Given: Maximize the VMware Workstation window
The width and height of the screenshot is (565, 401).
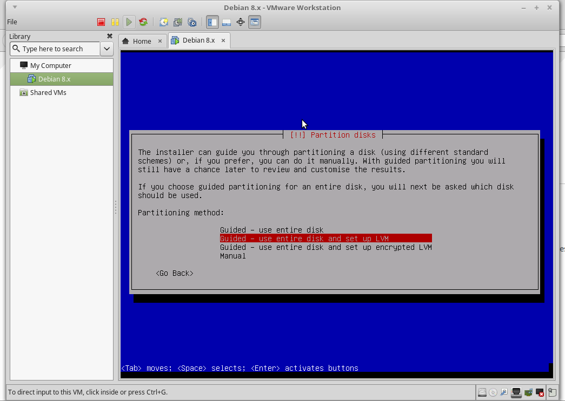Looking at the screenshot, I should [536, 8].
